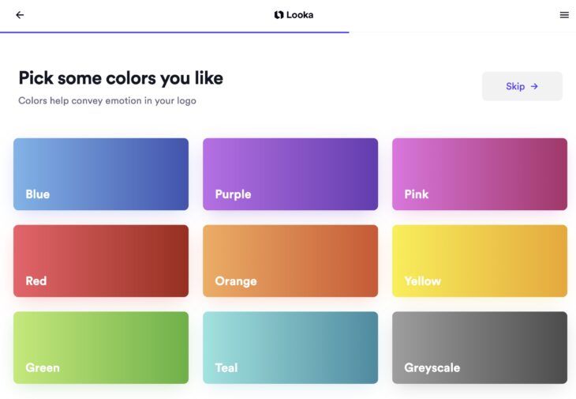Select the Red color card
The image size is (576, 399).
[x=101, y=261]
